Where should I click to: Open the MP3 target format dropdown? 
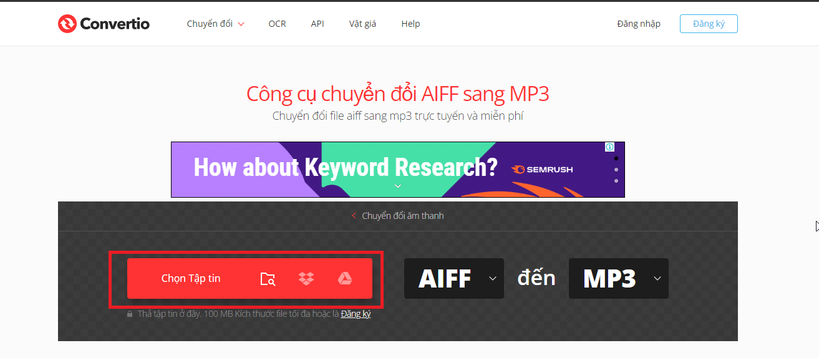619,278
